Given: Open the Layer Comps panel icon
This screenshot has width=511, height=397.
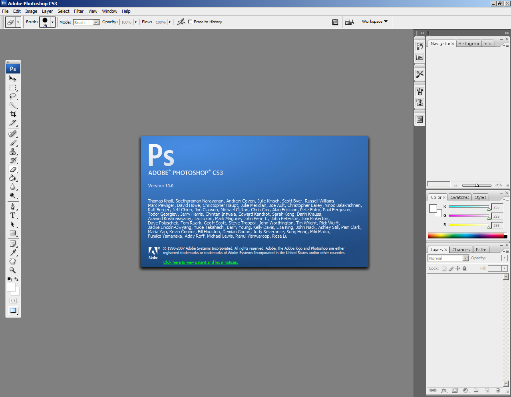Looking at the screenshot, I should pyautogui.click(x=420, y=119).
